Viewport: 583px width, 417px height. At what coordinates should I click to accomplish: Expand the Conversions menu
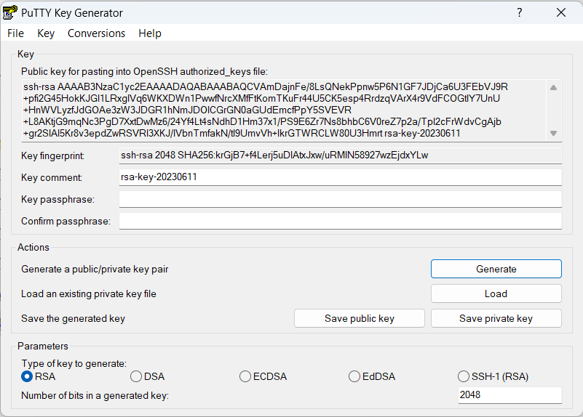click(x=96, y=33)
